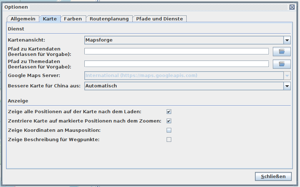The image size is (300, 187).
Task: Click the Google Maps Server dropdown arrow
Action: click(287, 76)
